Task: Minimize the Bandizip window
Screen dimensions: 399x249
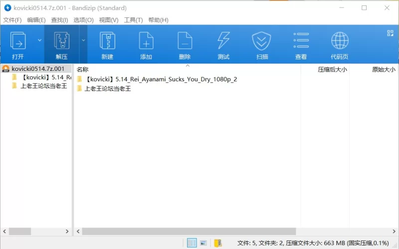Action: point(342,8)
